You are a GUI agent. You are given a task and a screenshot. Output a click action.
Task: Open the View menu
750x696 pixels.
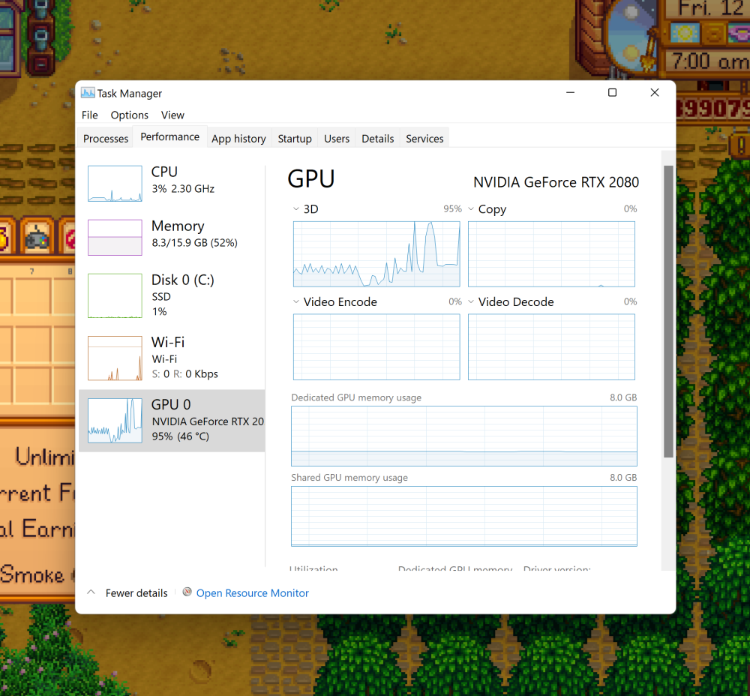(172, 115)
